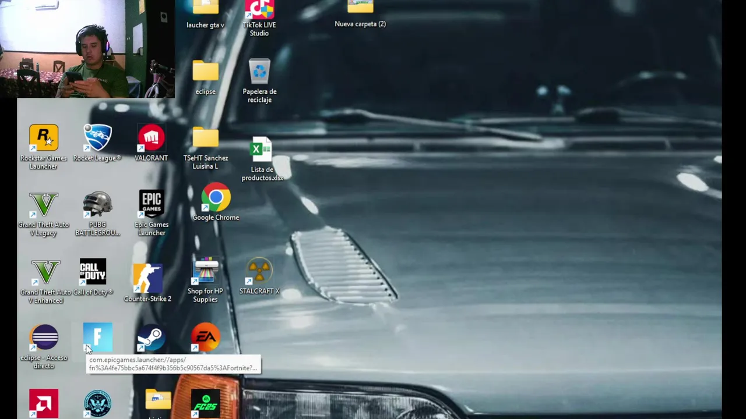Select the Grand Theft Auto V Legacy shortcut

pos(44,205)
